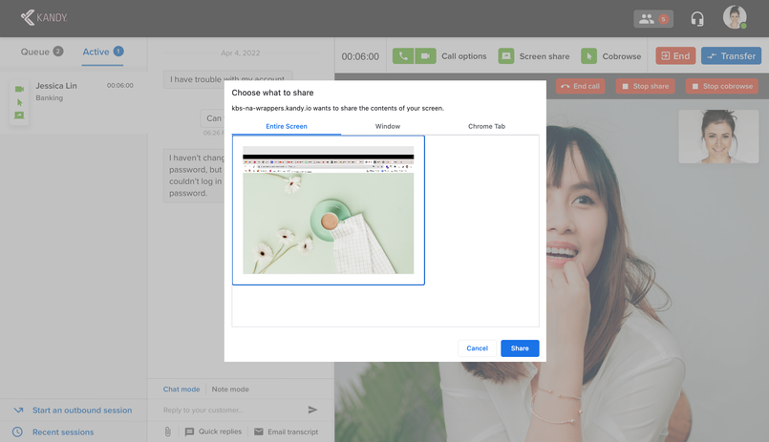Click the 00:06:00 call timer

coord(360,56)
